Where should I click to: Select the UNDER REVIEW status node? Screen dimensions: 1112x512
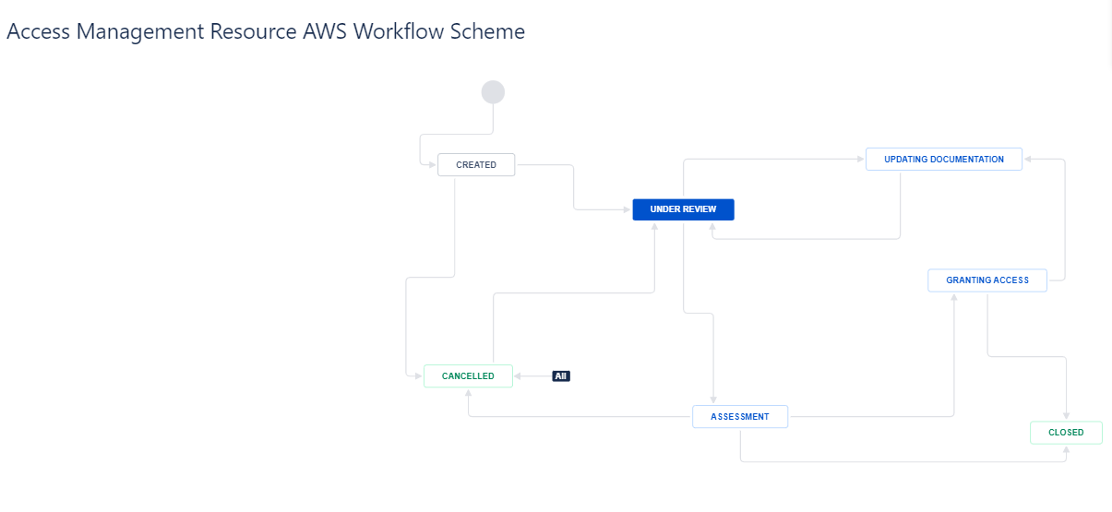pos(683,209)
